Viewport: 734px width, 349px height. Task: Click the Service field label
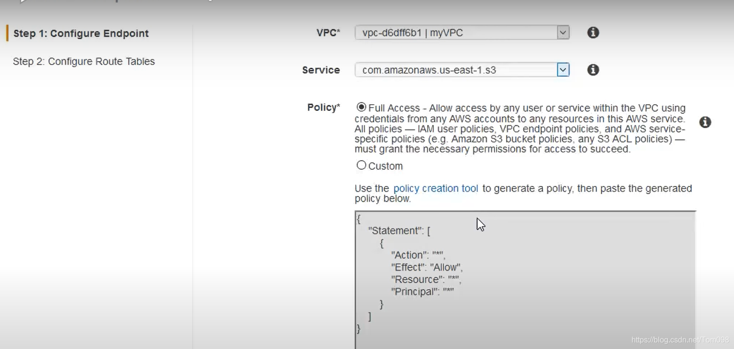[321, 70]
